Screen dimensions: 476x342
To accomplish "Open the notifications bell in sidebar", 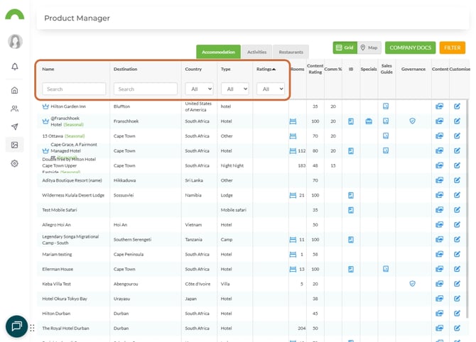I will point(15,67).
